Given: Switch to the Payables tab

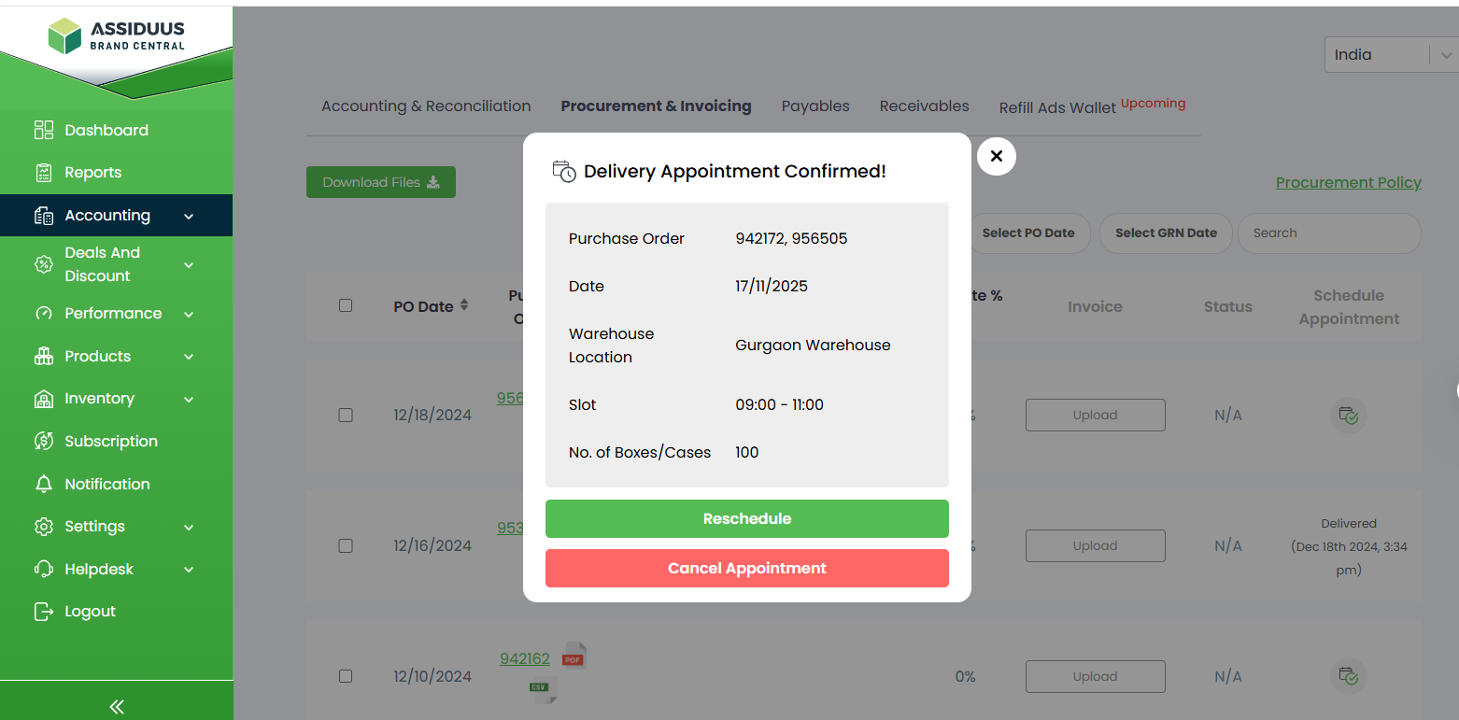Looking at the screenshot, I should pyautogui.click(x=815, y=106).
